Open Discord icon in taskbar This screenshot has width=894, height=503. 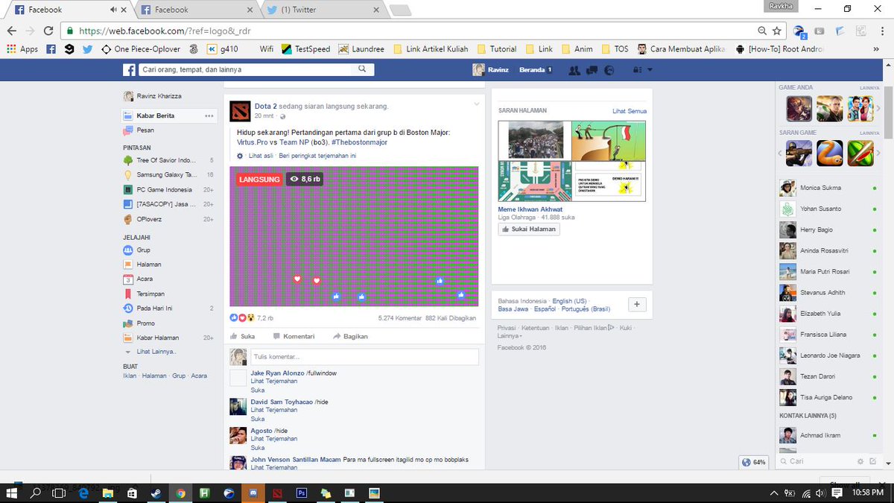[253, 493]
